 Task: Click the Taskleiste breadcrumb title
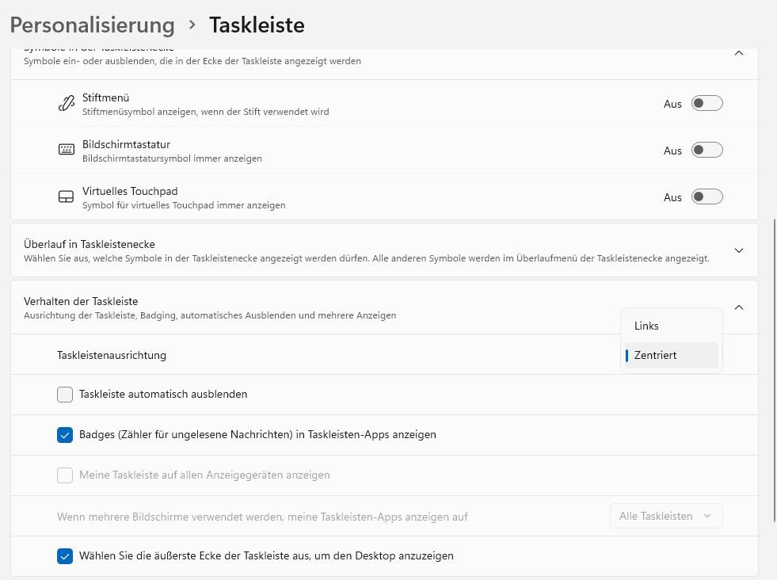257,25
